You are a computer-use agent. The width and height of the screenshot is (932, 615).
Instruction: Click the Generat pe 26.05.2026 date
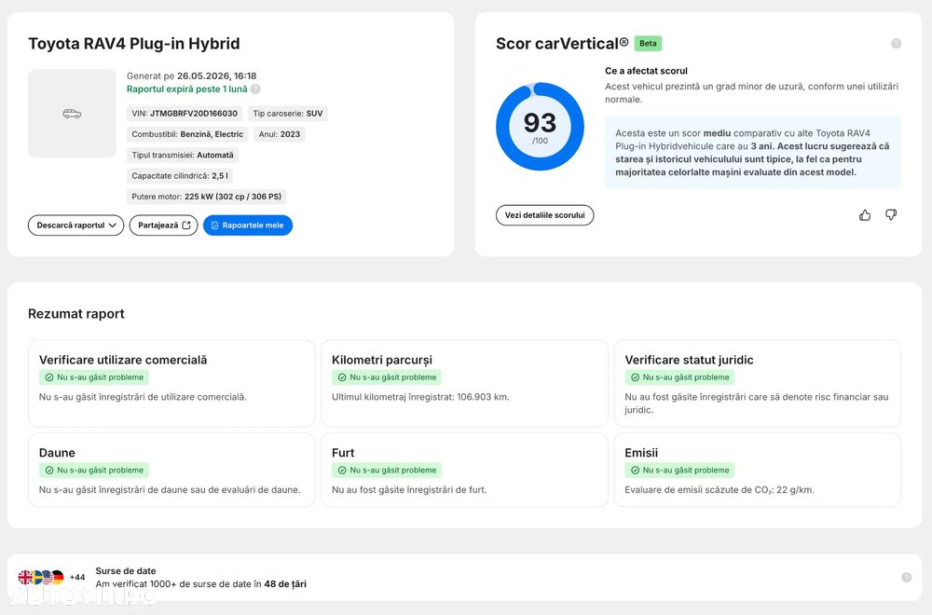pyautogui.click(x=191, y=76)
